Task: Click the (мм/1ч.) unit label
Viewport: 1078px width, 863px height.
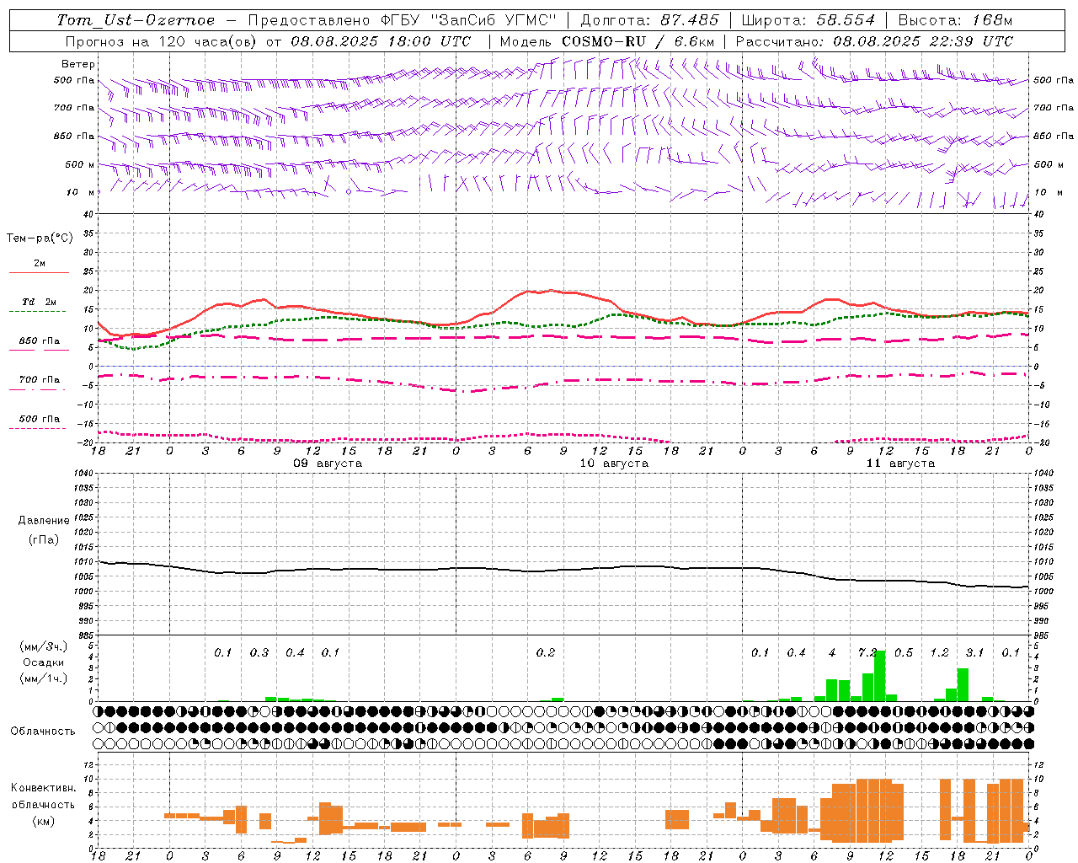Action: click(44, 678)
